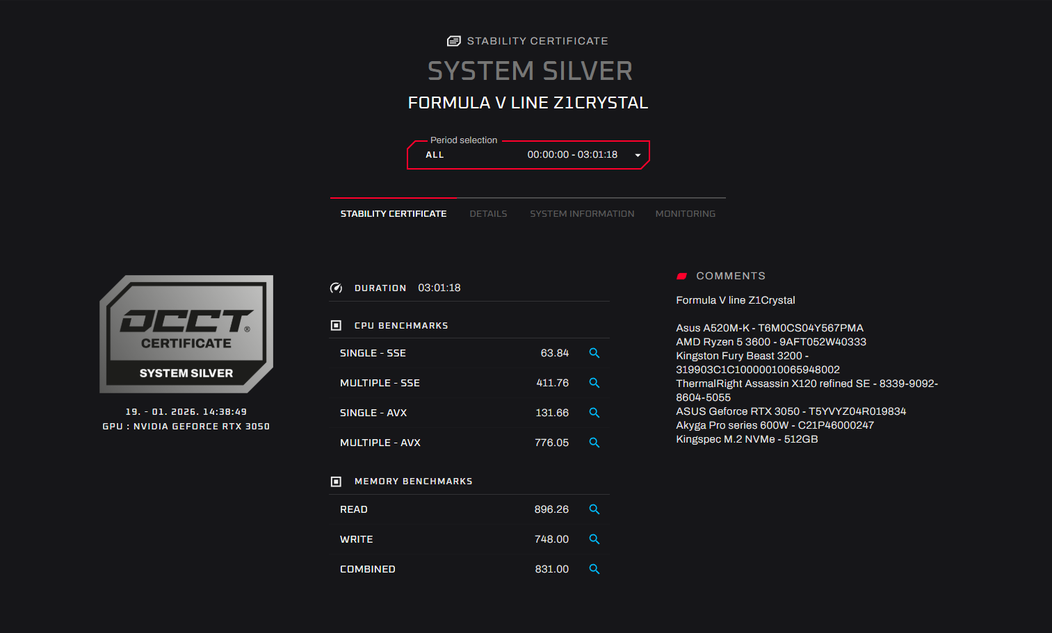
Task: Click the MULTIPLE - AVX row label
Action: coord(380,443)
